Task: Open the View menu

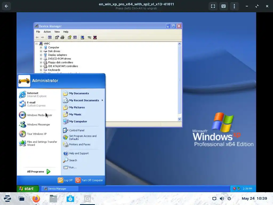Action: 57,32
